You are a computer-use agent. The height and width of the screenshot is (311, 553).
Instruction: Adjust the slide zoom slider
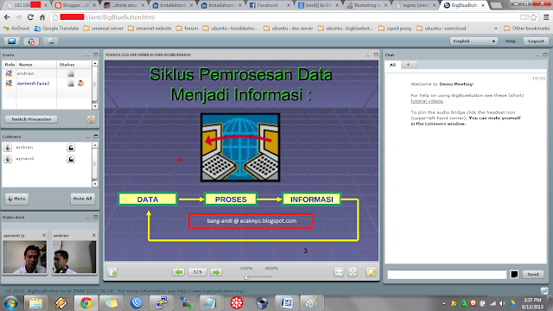pos(245,277)
